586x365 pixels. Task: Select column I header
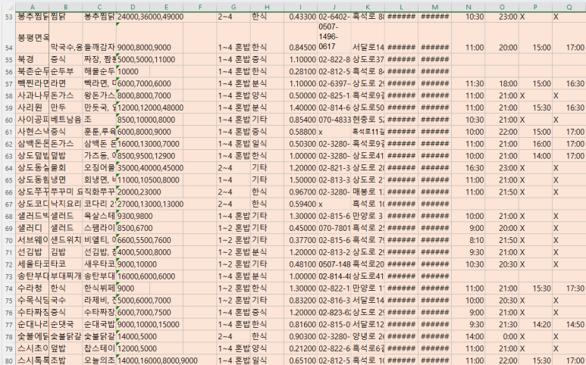click(x=300, y=7)
